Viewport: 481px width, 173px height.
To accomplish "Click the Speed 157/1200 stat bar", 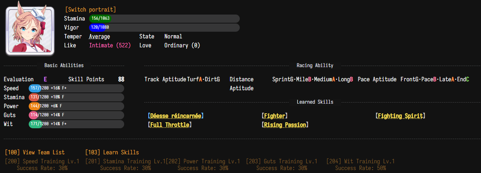I will [76, 88].
